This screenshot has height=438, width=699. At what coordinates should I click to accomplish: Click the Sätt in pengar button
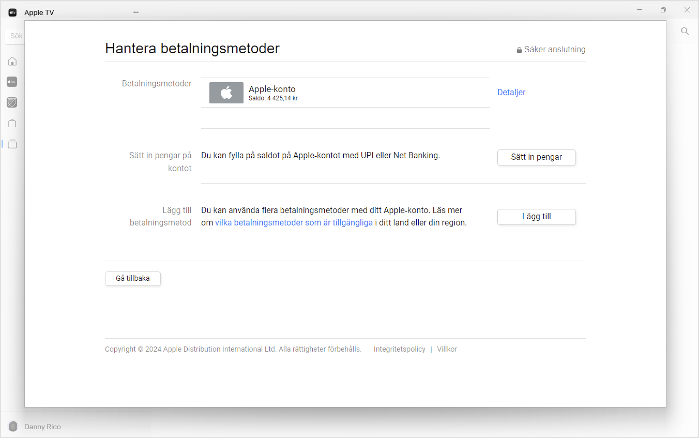tap(536, 157)
